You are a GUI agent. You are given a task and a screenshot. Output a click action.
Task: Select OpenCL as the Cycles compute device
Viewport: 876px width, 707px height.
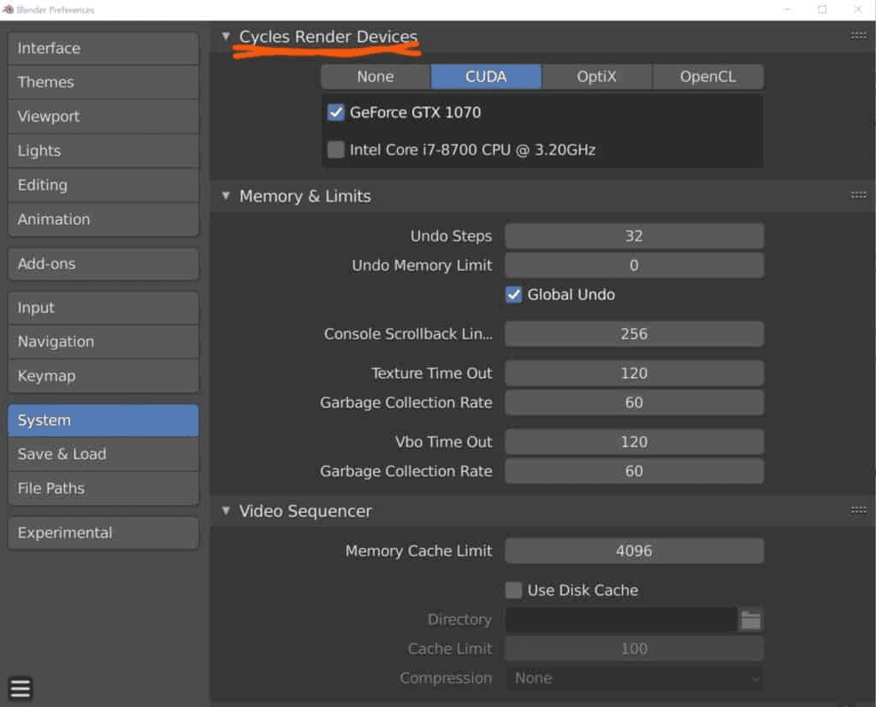(707, 76)
